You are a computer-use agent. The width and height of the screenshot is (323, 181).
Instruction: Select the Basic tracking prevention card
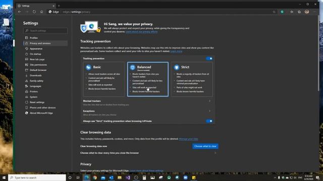point(103,79)
